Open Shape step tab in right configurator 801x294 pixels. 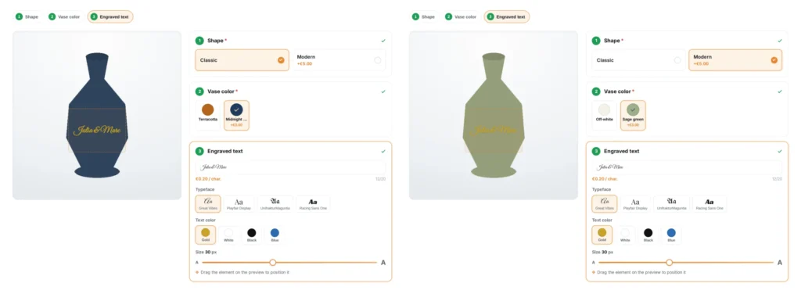tap(423, 17)
